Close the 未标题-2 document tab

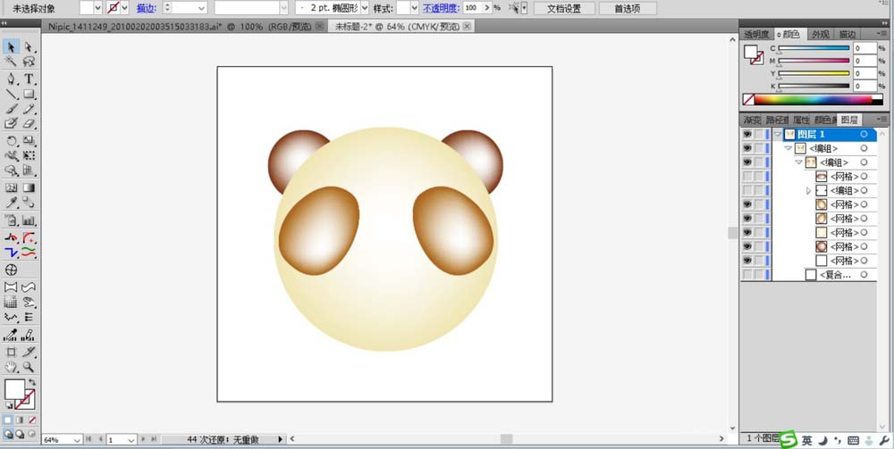coord(467,26)
